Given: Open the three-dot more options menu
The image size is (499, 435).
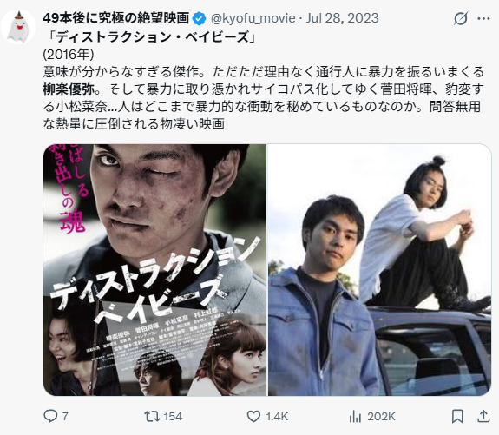Looking at the screenshot, I should [x=483, y=19].
